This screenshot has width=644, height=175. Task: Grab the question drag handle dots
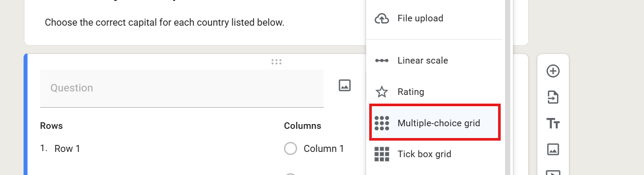(x=276, y=62)
